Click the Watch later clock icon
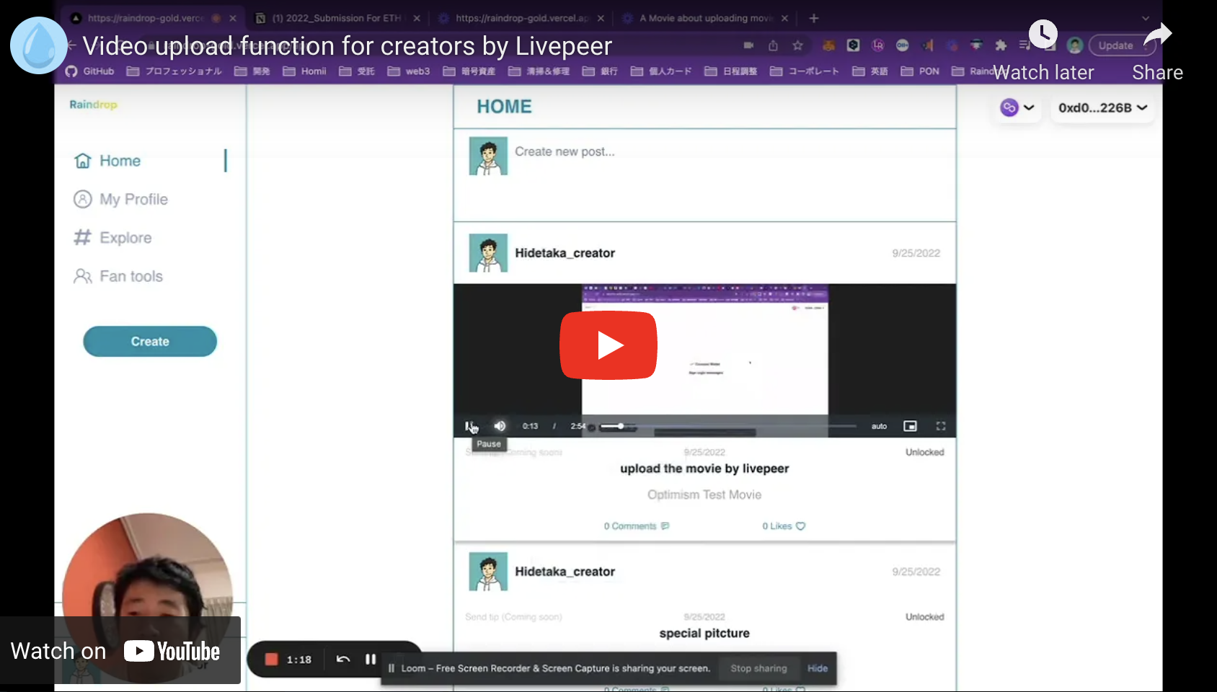 click(1043, 35)
